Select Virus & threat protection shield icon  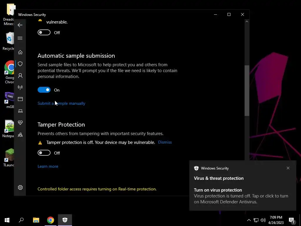coord(20,64)
